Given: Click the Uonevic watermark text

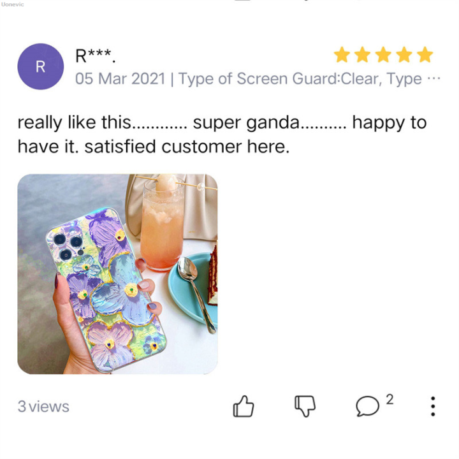Looking at the screenshot, I should [x=12, y=4].
